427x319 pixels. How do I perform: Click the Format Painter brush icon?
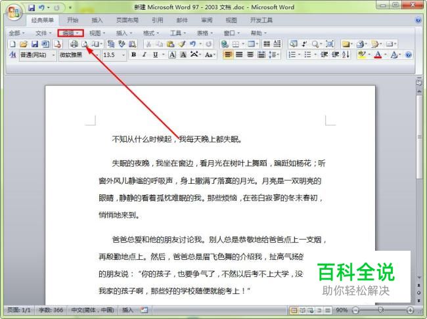181,44
